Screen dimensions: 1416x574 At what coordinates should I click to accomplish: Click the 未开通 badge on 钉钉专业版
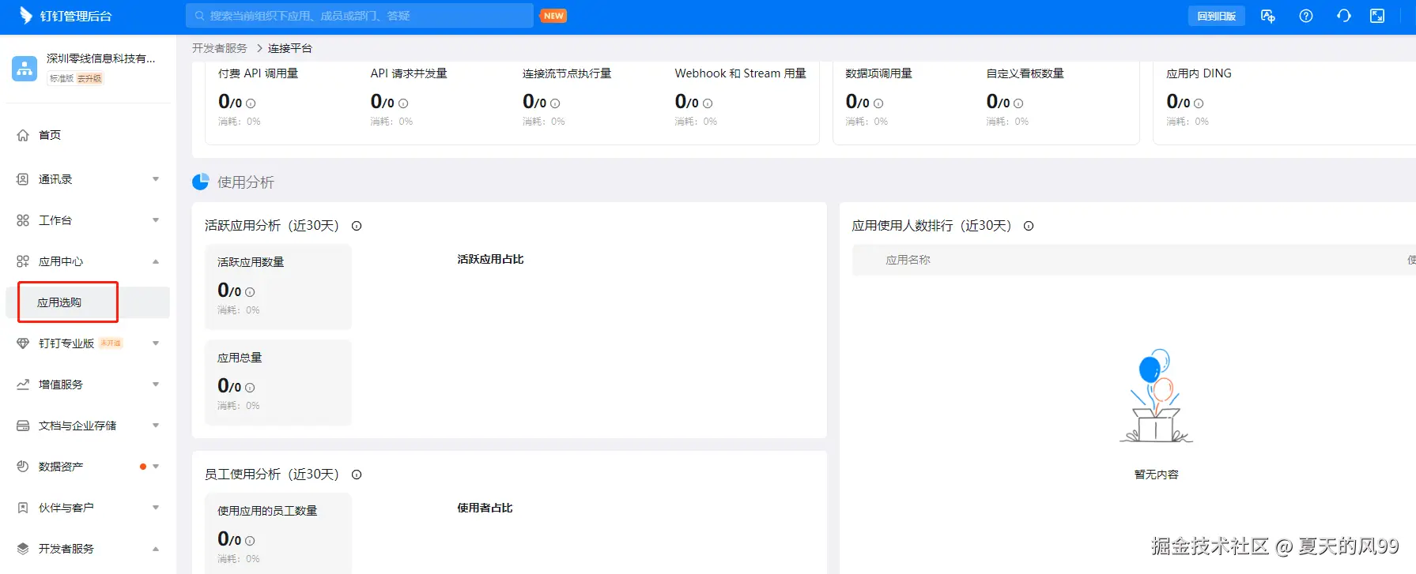[111, 343]
